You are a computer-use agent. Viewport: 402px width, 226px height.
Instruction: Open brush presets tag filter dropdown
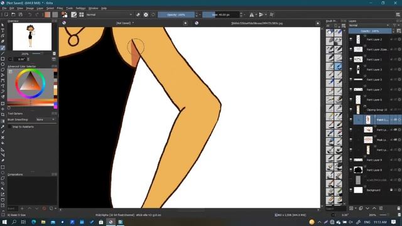(330, 26)
